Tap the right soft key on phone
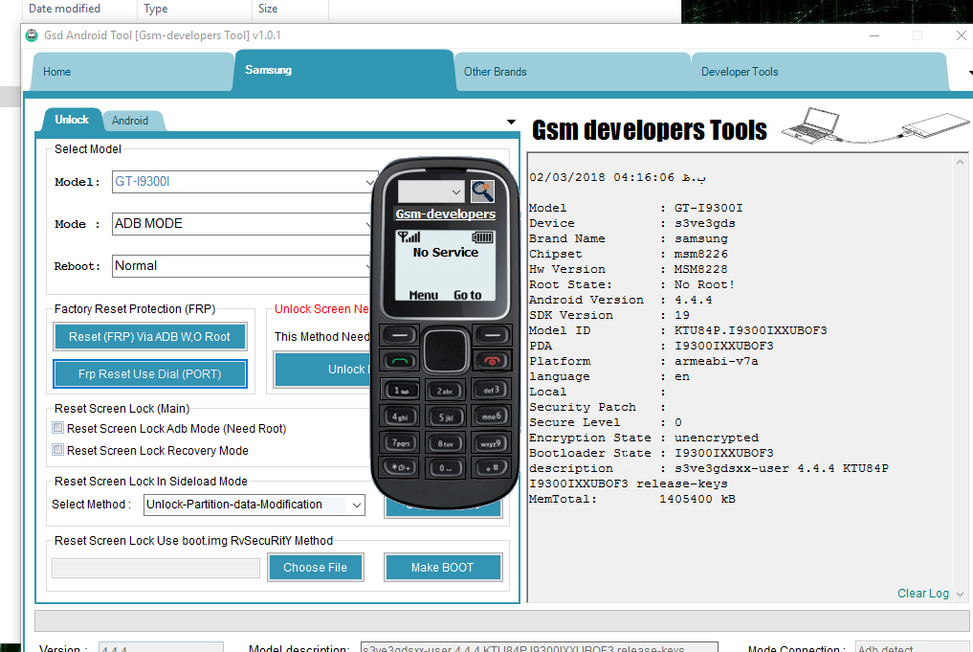This screenshot has width=973, height=652. click(492, 336)
